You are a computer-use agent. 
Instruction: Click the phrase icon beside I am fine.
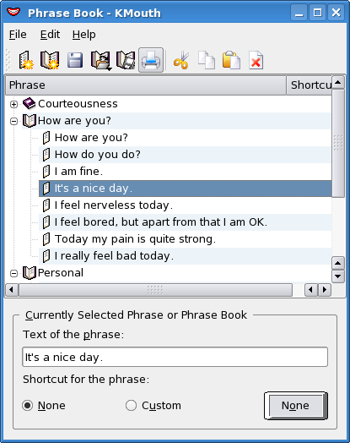point(46,172)
